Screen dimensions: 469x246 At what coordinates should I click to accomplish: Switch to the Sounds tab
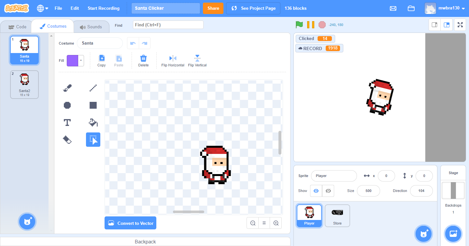click(x=91, y=27)
